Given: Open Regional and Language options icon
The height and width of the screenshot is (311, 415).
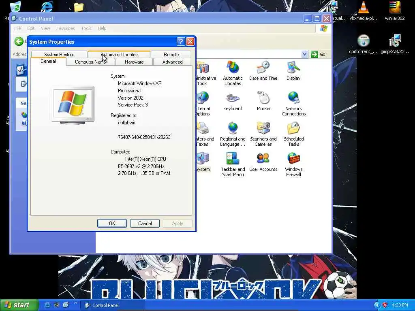Looking at the screenshot, I should pos(233,134).
